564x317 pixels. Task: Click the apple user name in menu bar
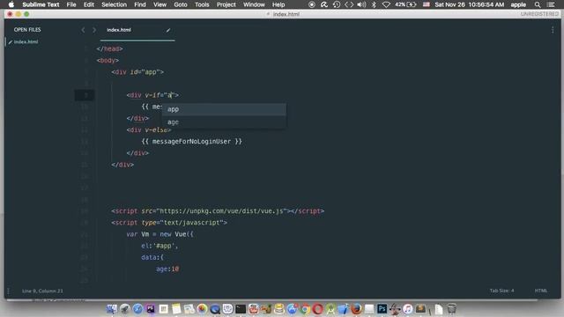tap(518, 4)
